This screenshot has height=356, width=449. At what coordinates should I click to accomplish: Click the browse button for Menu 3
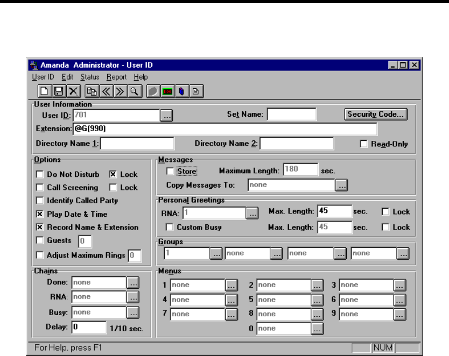(400, 285)
